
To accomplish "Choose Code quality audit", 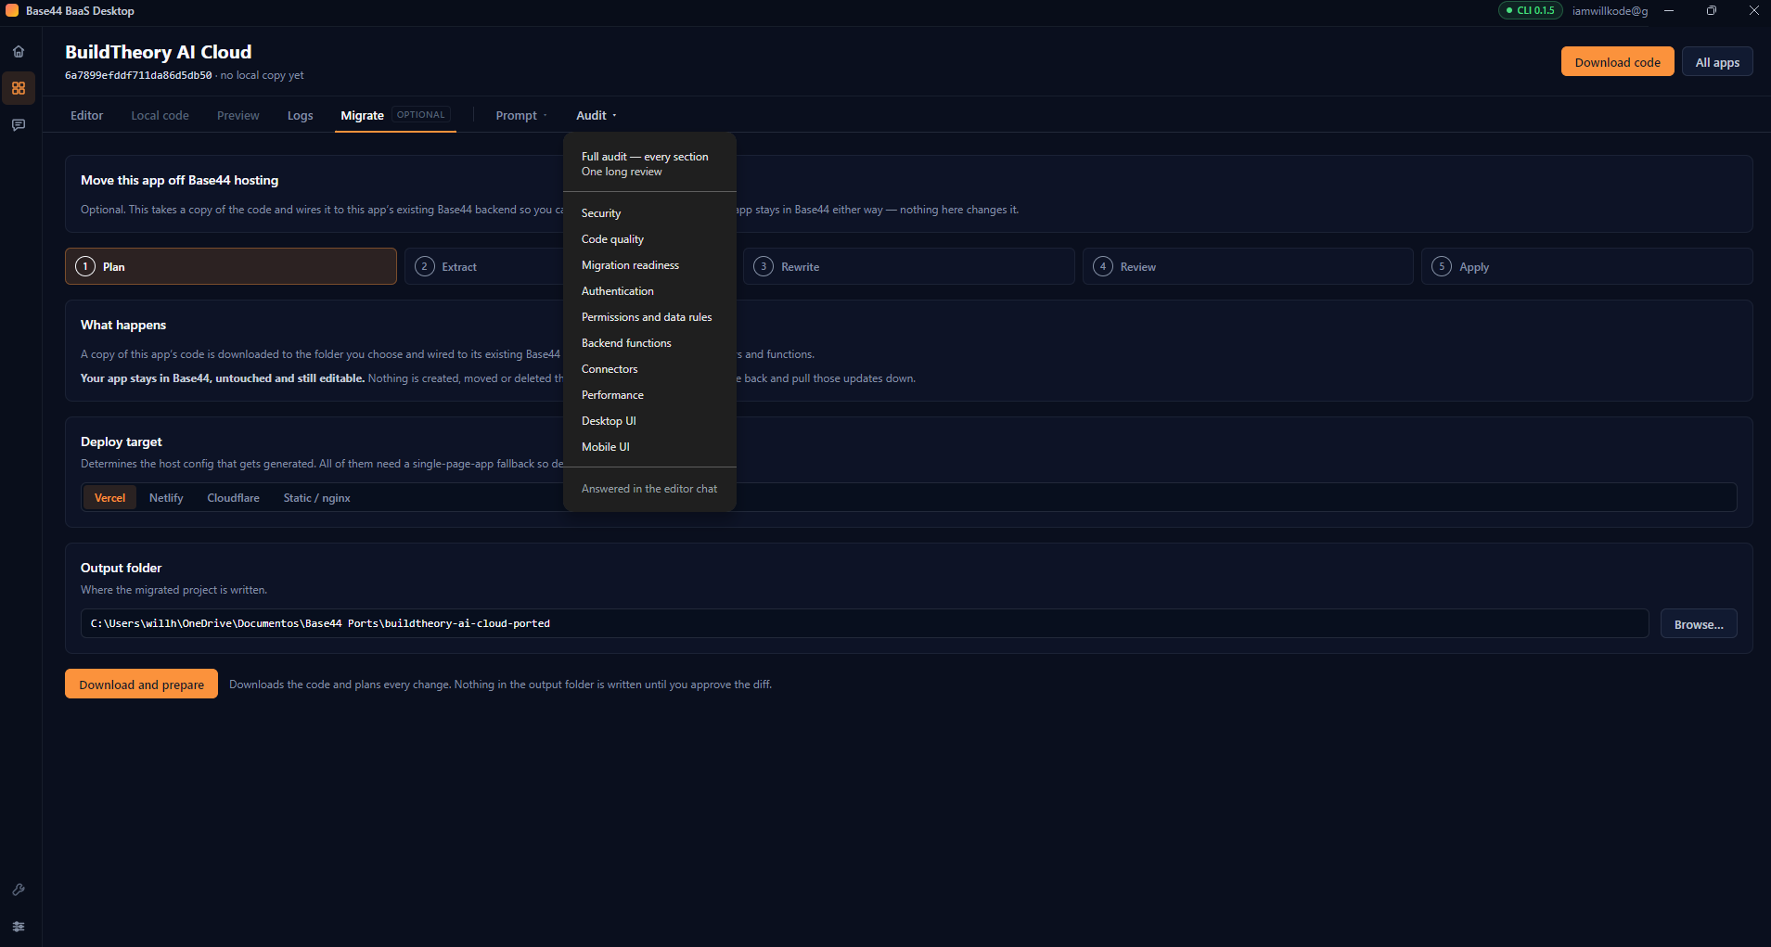I will pos(649,239).
